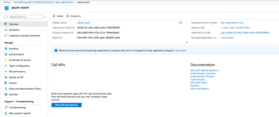This screenshot has width=279, height=117.
Task: Click the blue info circle icon
Action: (56, 51)
